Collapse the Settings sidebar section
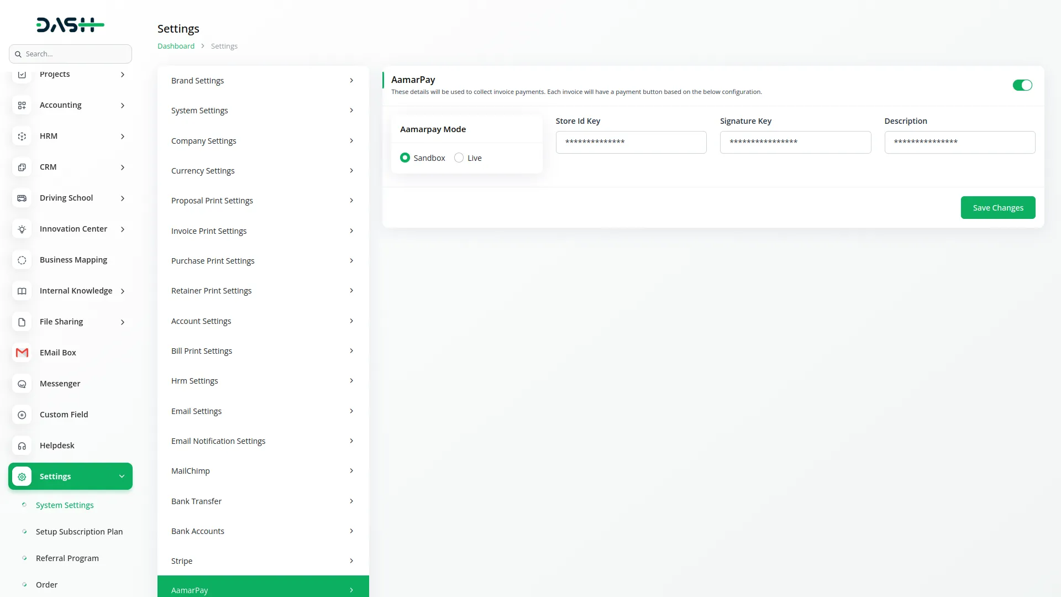1061x597 pixels. 122,476
